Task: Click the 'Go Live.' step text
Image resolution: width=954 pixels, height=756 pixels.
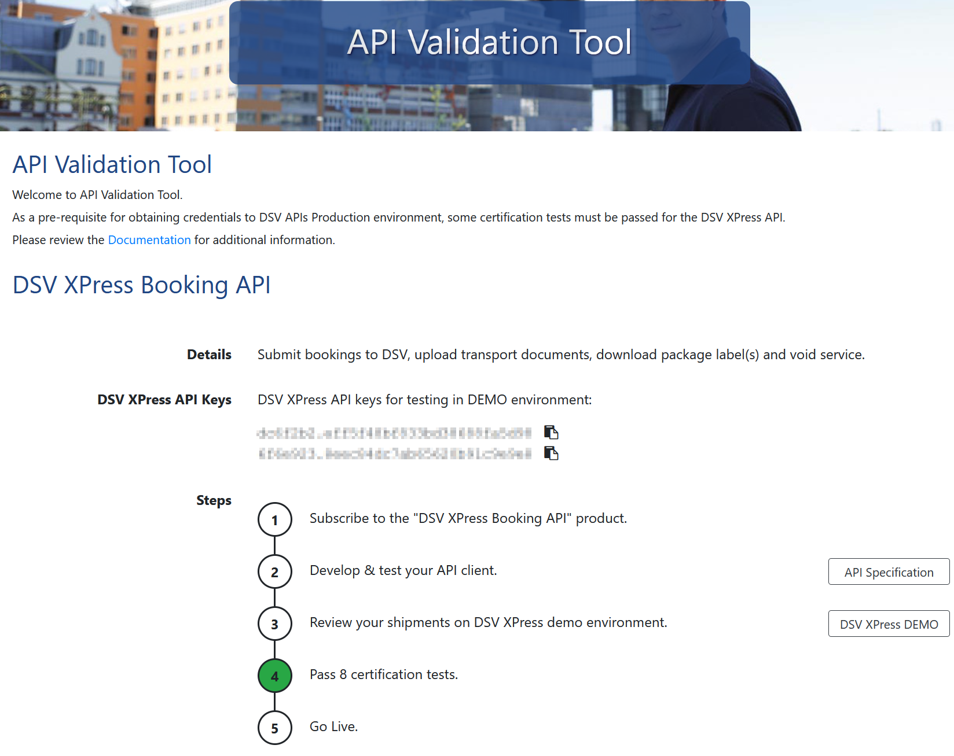Action: [x=333, y=727]
